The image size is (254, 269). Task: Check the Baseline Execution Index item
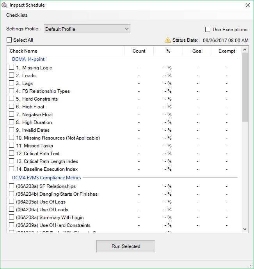click(x=11, y=169)
